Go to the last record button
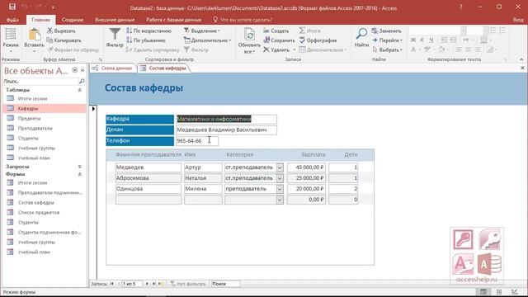528x297 pixels. pyautogui.click(x=154, y=284)
